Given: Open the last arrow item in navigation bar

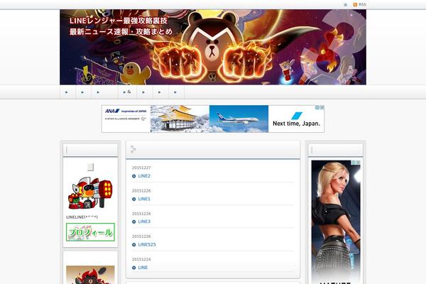Looking at the screenshot, I should pyautogui.click(x=176, y=92).
